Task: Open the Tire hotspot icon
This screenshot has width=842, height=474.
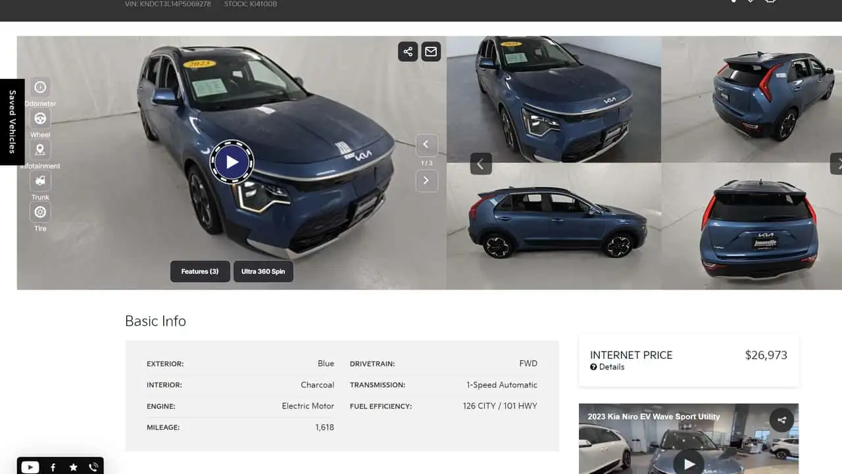Action: pyautogui.click(x=40, y=212)
